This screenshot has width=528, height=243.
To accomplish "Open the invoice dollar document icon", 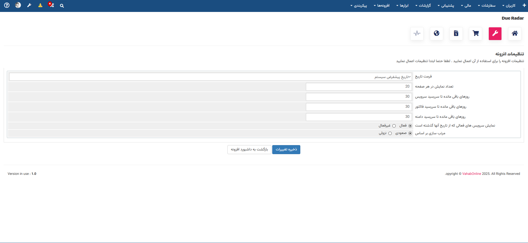I will coord(456,33).
